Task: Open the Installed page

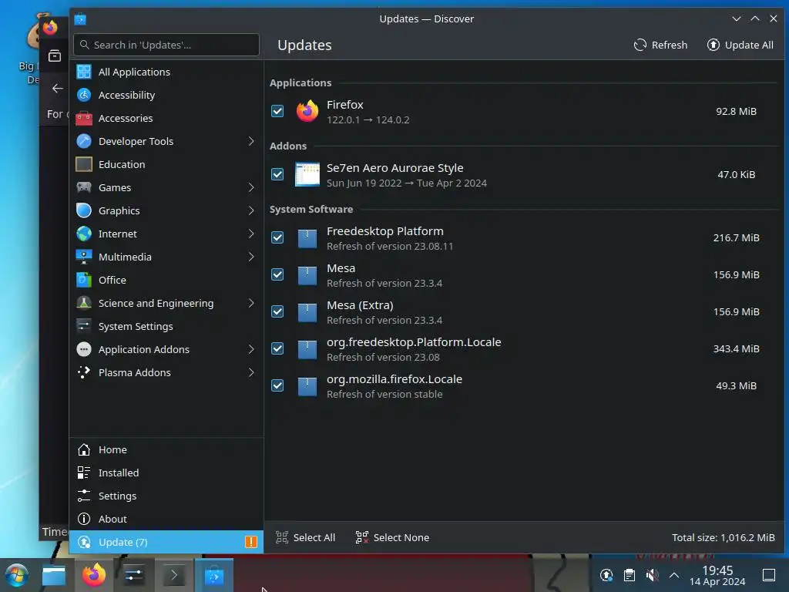Action: 166,473
